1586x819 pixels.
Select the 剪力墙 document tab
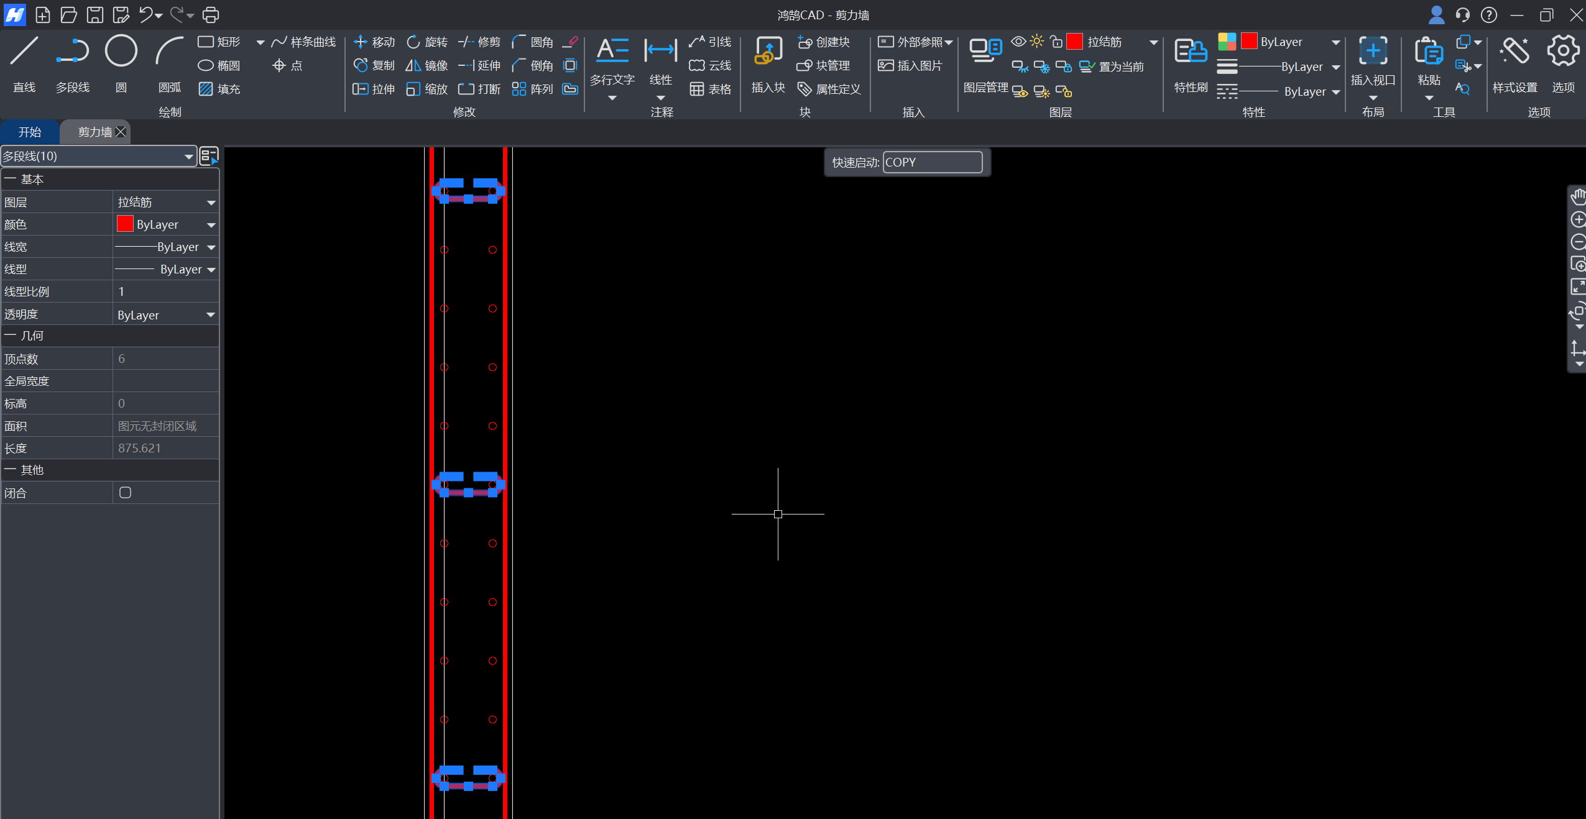(95, 132)
